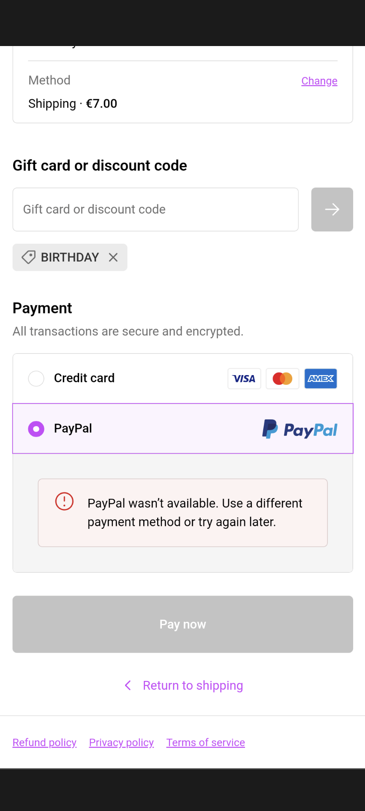The height and width of the screenshot is (811, 365).
Task: Click the American Express logo
Action: pos(321,378)
